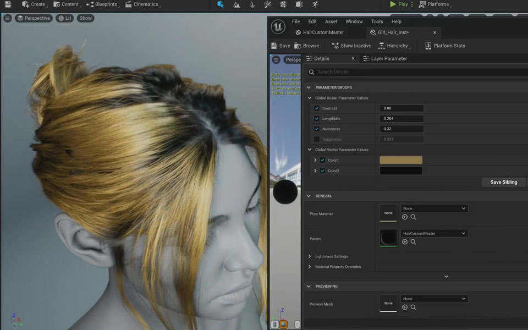Click the Save icon in material editor toolbar
The height and width of the screenshot is (330, 528).
(280, 46)
